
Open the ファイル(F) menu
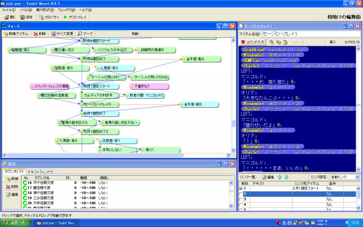click(x=9, y=10)
